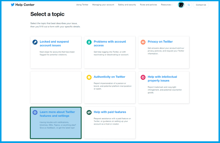This screenshot has height=143, width=220.
Task: Open Safety and security menu
Action: point(127,5)
